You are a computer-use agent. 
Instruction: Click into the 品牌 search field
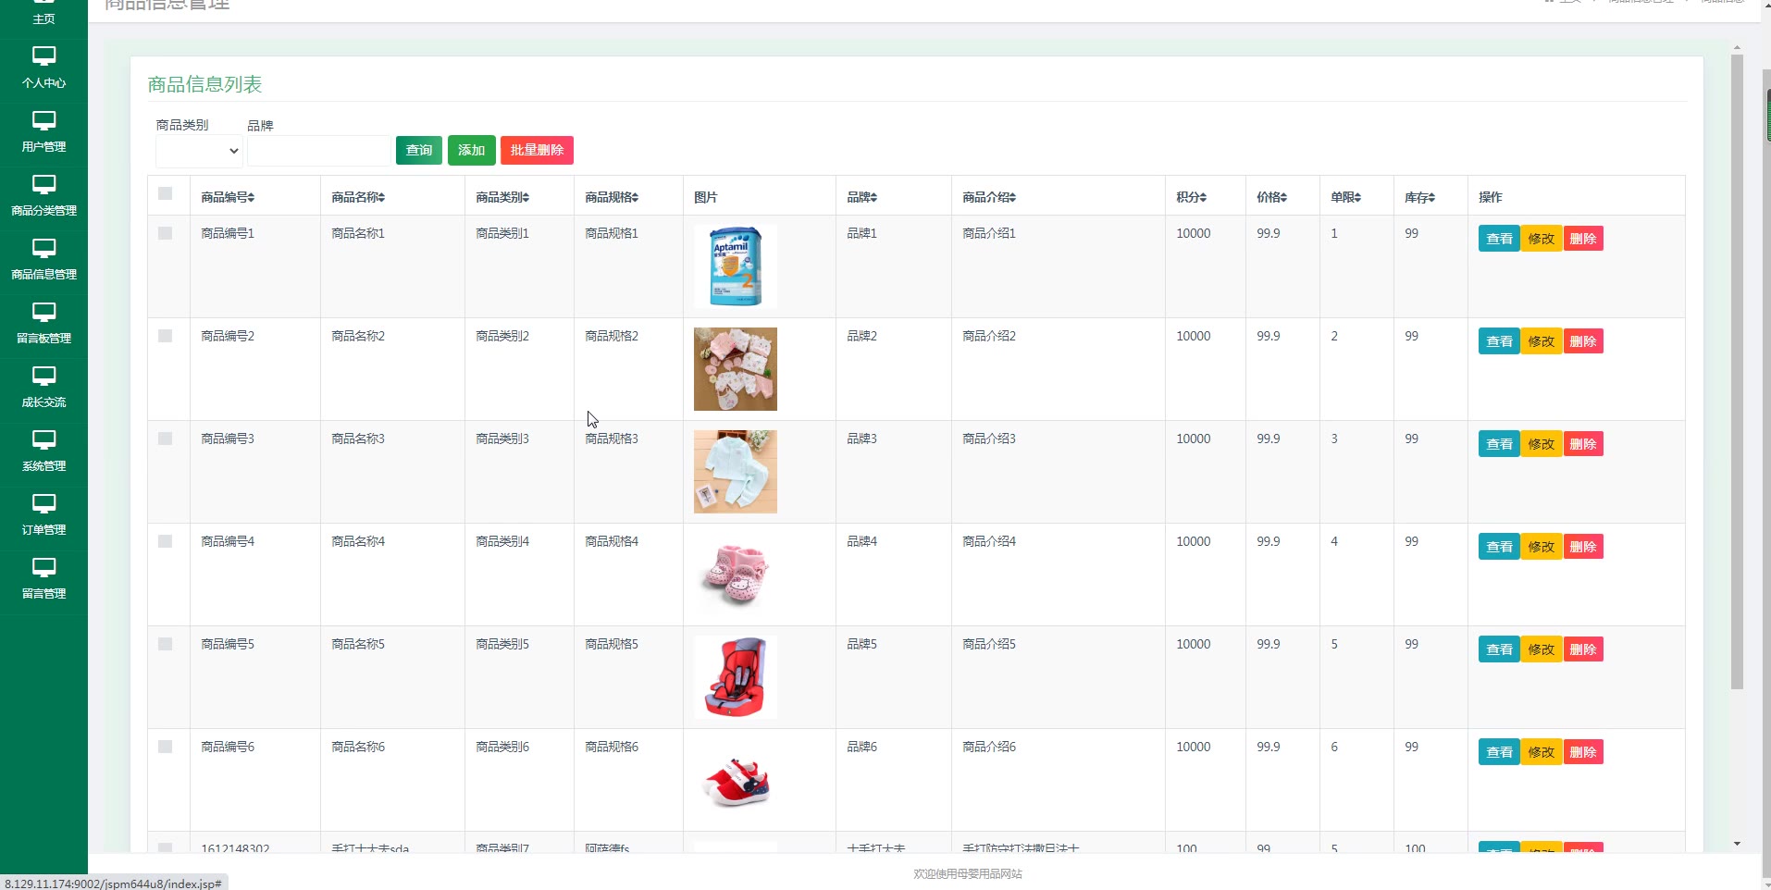319,151
